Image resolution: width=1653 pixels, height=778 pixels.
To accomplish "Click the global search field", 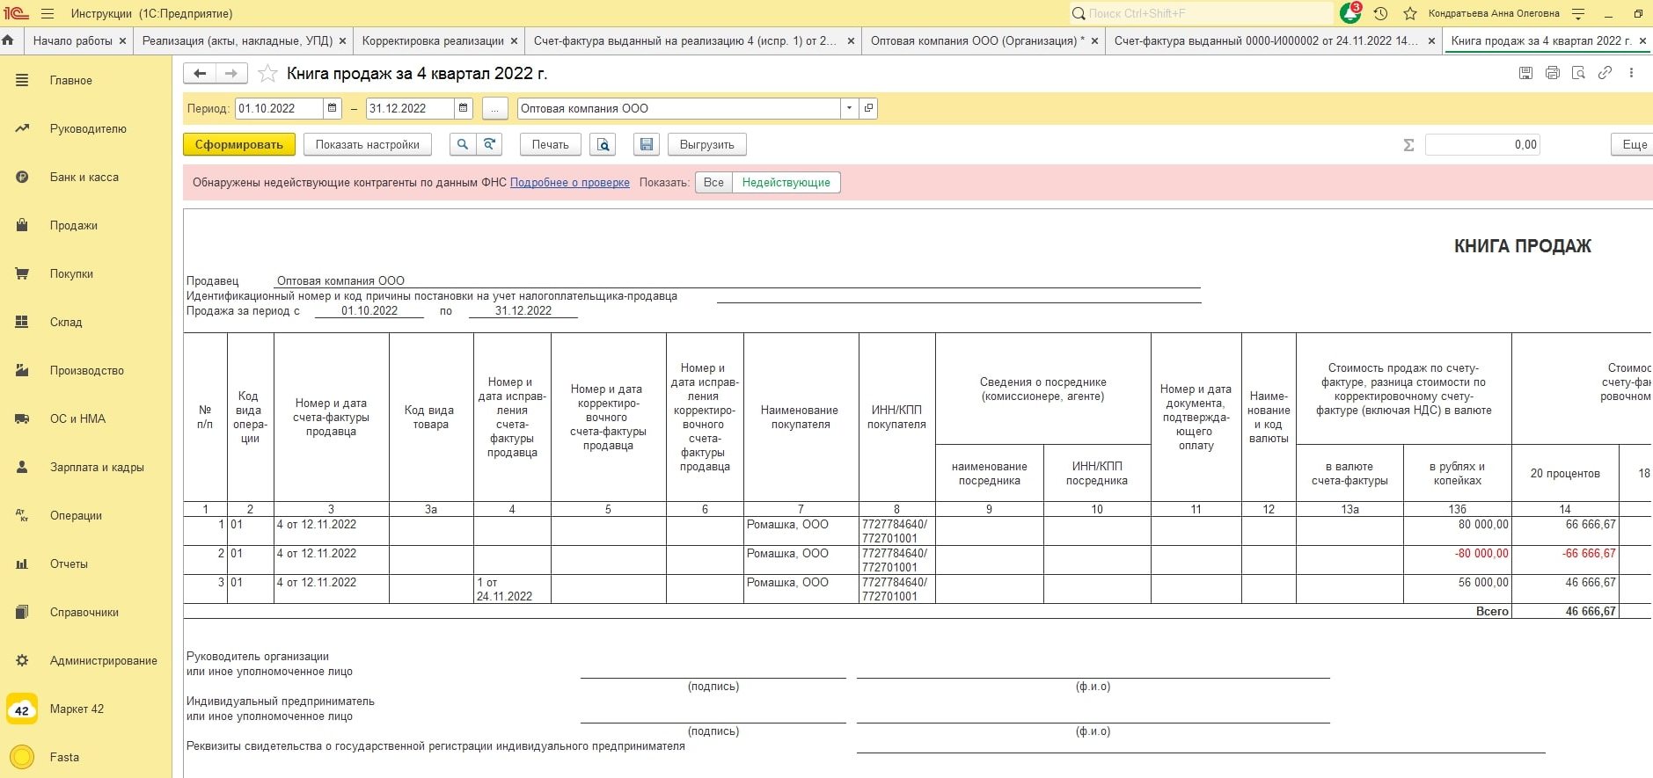I will (x=1201, y=13).
